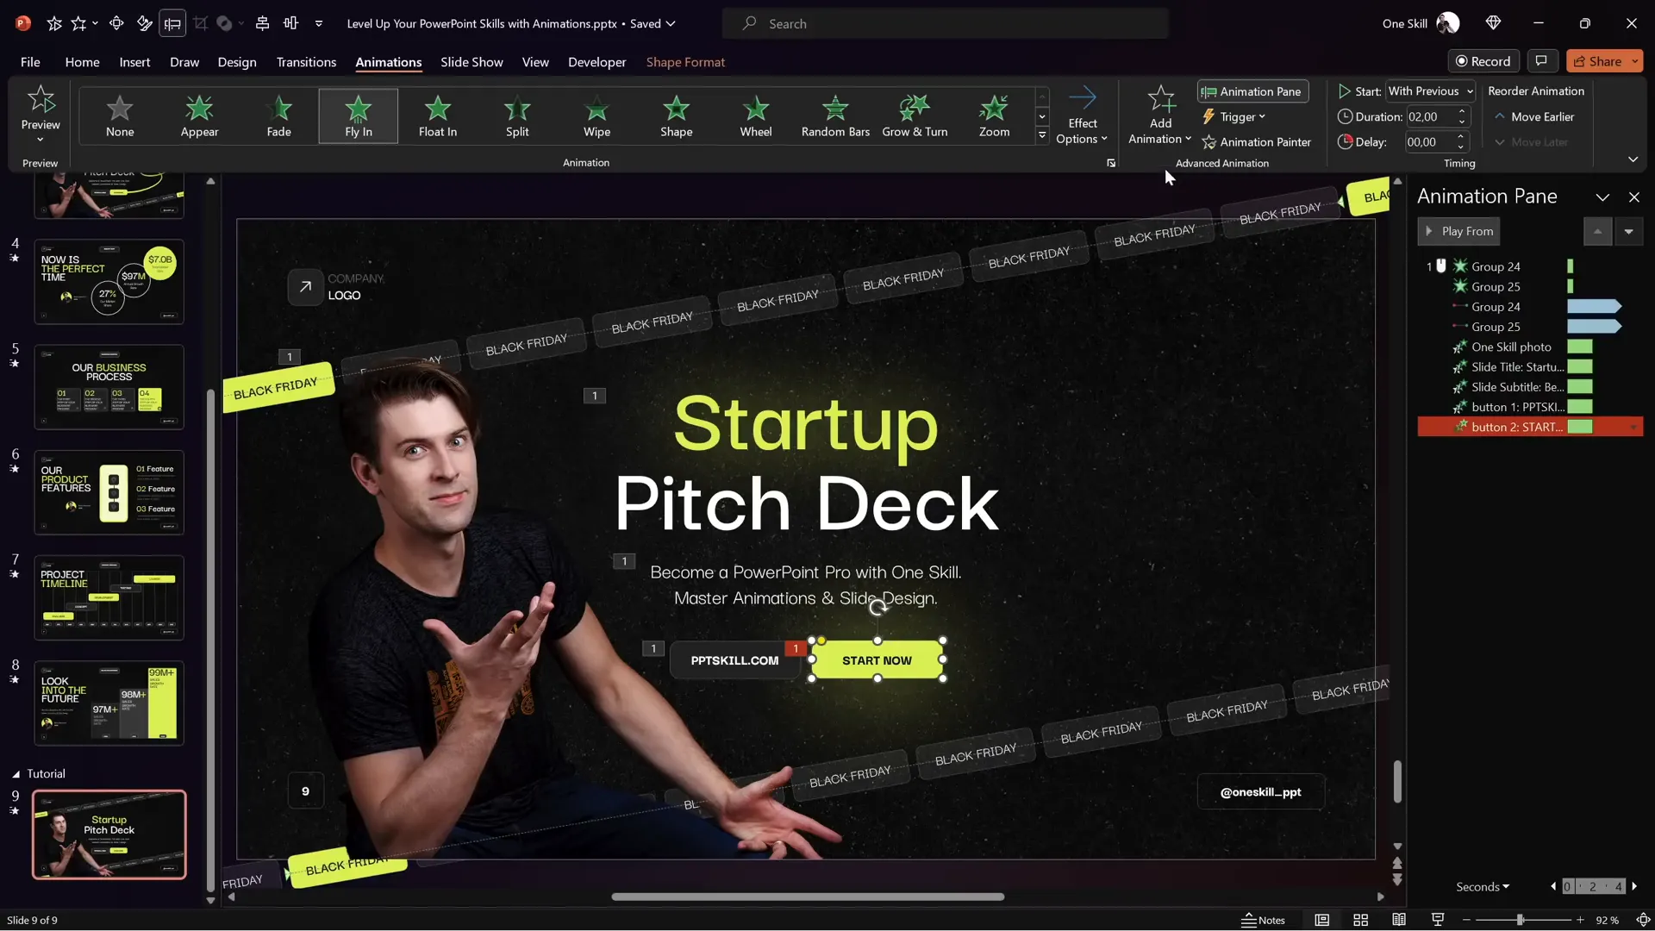Open the Slide Show ribbon tab

click(x=471, y=61)
